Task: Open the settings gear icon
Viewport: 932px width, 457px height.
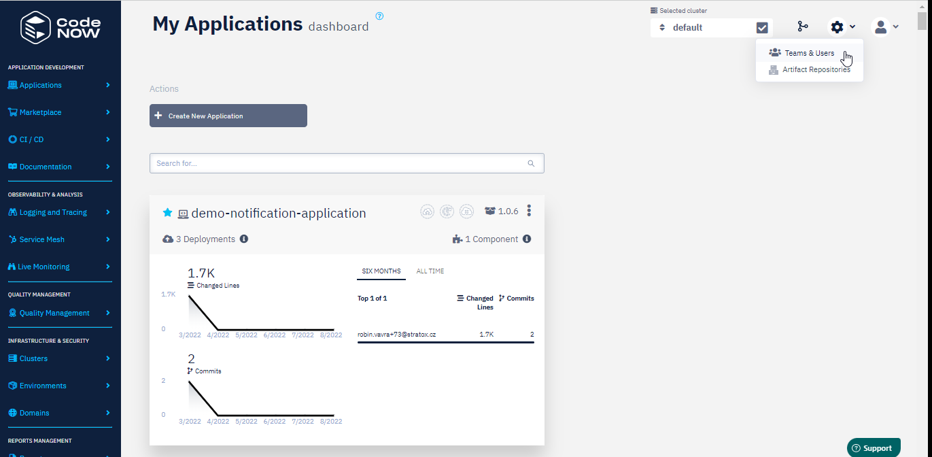Action: 837,27
